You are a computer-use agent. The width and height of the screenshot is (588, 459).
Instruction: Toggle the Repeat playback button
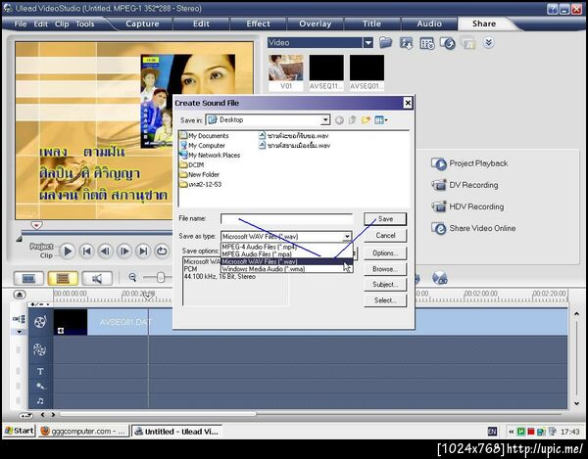pyautogui.click(x=162, y=252)
